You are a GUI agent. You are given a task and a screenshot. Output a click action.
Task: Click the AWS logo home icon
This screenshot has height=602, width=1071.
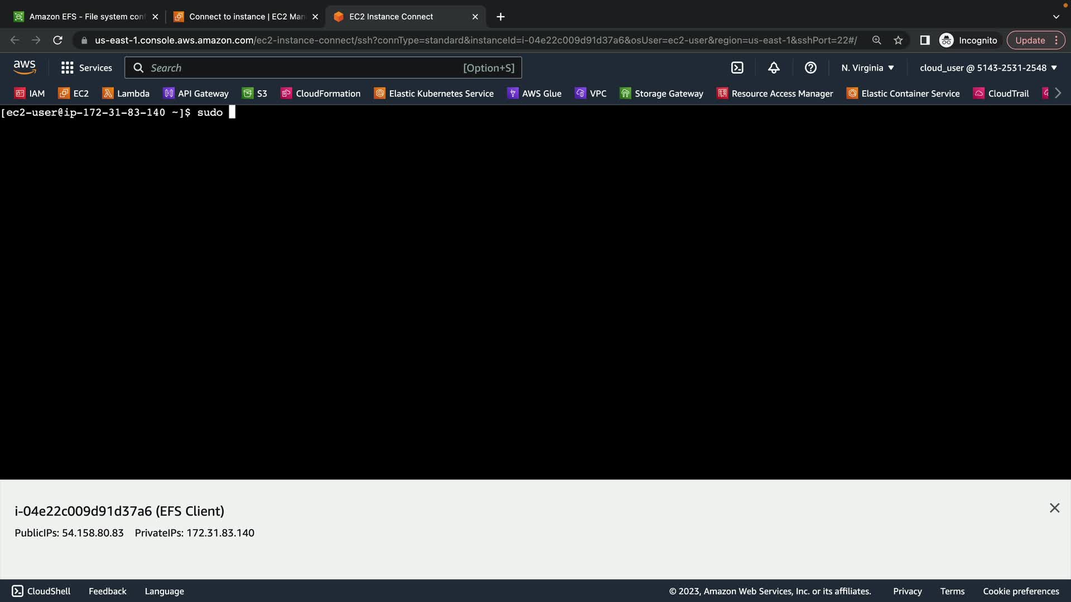[25, 67]
